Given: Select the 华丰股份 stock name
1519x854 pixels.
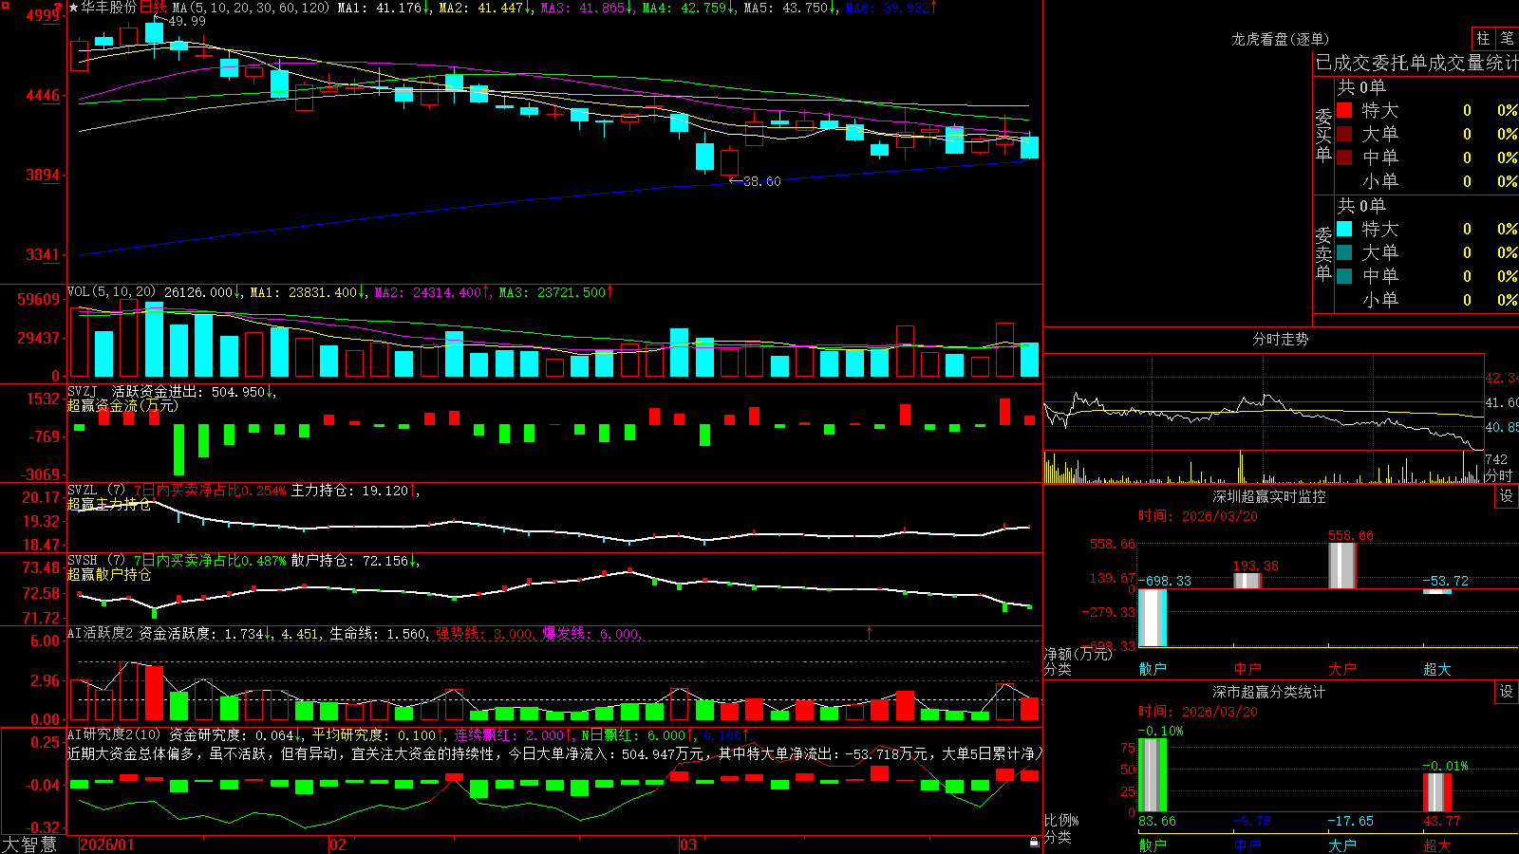Looking at the screenshot, I should click(109, 8).
